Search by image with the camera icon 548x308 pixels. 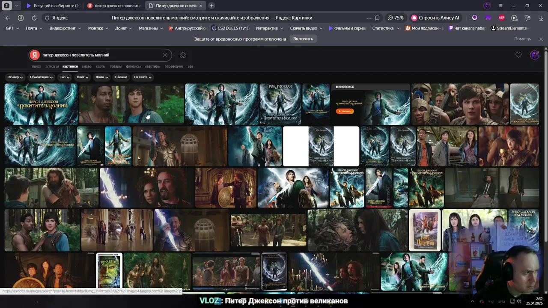[x=183, y=55]
